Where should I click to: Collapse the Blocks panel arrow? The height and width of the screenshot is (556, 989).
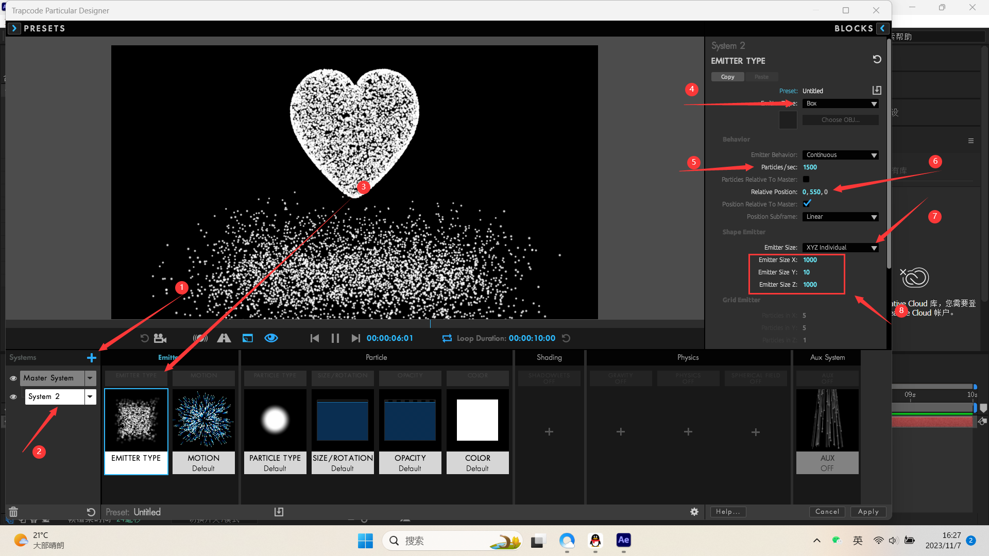click(x=882, y=28)
